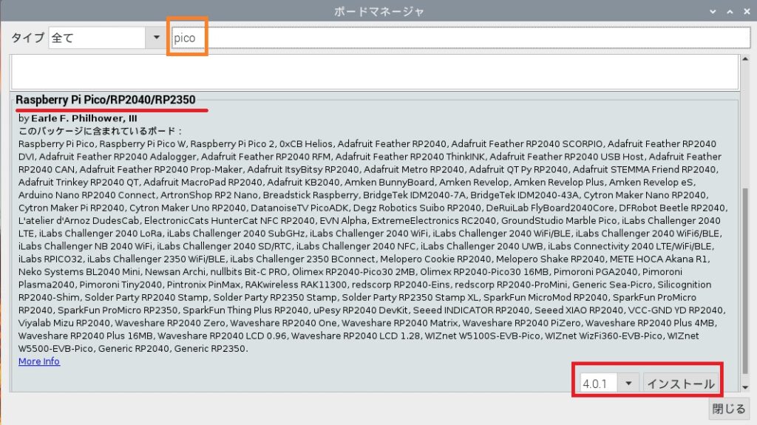
Task: Maximize the board manager window
Action: click(x=729, y=12)
